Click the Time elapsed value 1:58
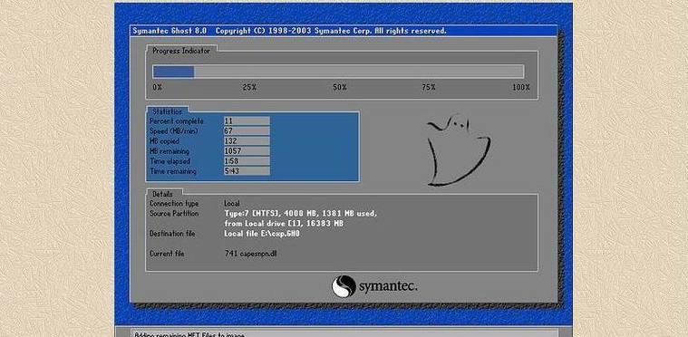This screenshot has height=337, width=688. tap(247, 161)
